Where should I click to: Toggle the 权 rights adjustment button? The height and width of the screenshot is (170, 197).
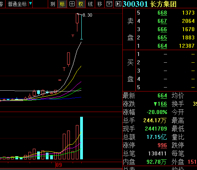pos(81,4)
